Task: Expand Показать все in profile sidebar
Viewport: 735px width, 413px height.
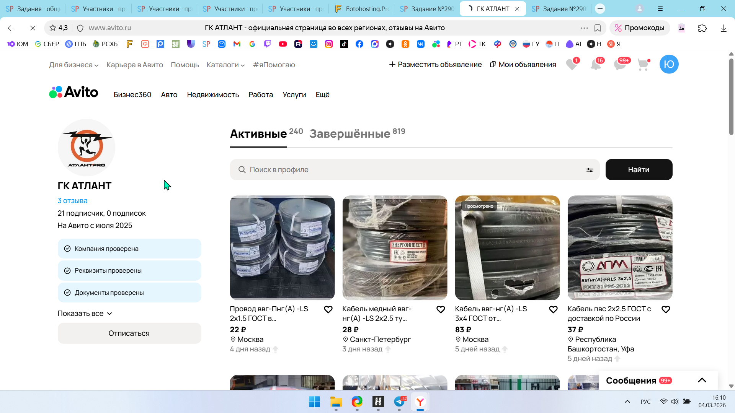Action: coord(85,314)
